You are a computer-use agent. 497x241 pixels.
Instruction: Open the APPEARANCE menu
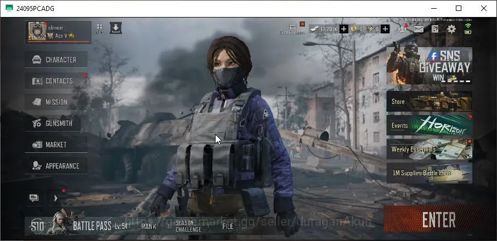[56, 166]
